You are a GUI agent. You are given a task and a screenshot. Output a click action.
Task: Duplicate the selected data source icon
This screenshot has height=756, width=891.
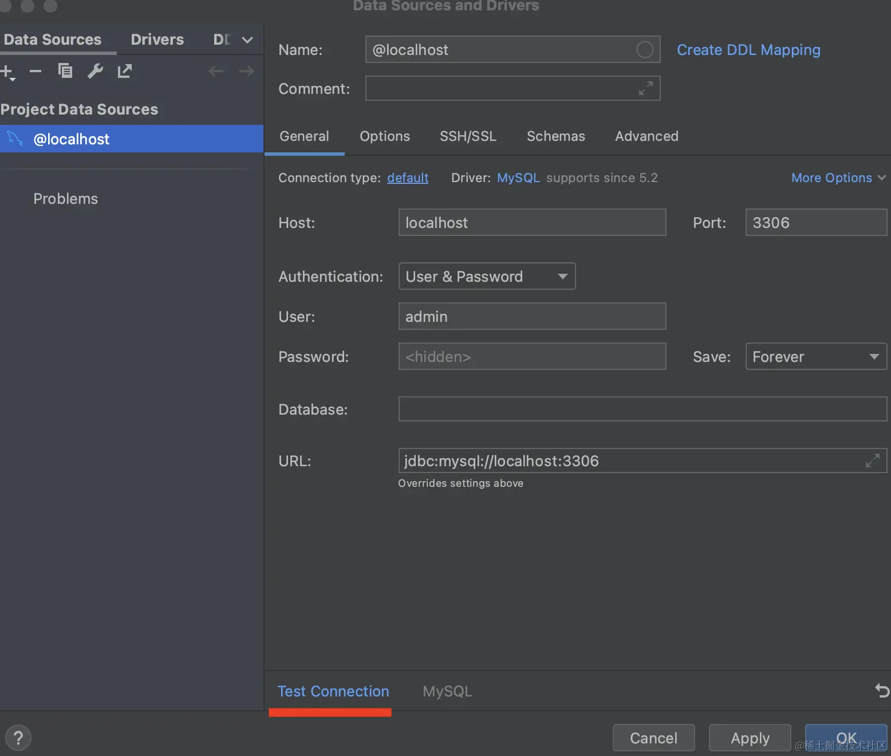65,71
